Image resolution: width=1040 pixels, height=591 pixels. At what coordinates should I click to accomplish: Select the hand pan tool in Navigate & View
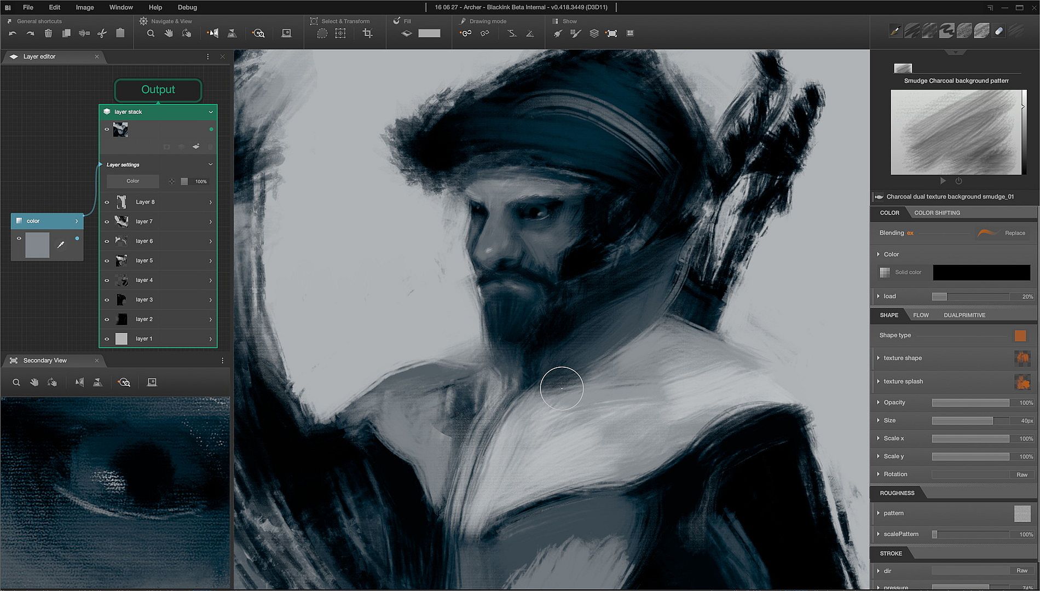(x=169, y=33)
